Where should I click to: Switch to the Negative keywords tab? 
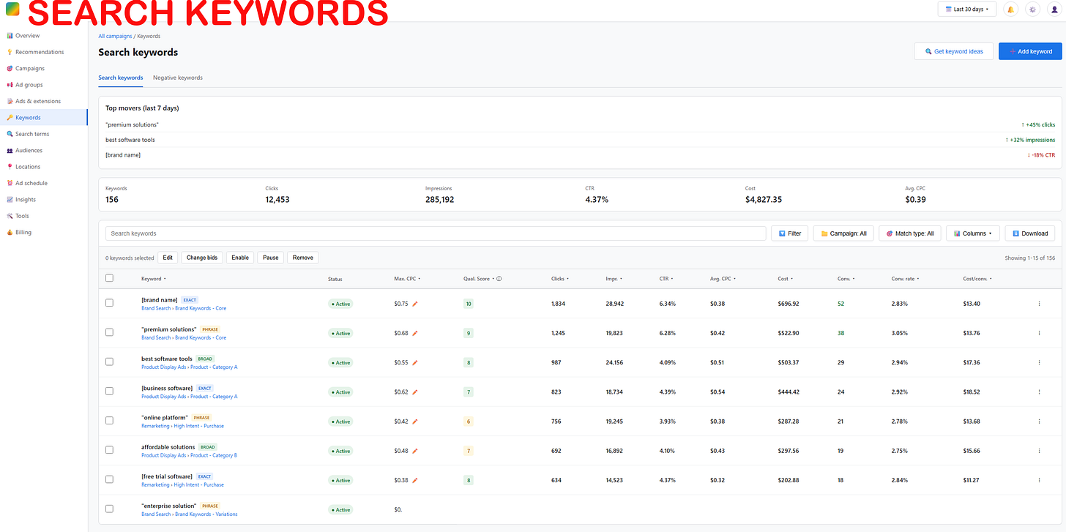tap(178, 78)
